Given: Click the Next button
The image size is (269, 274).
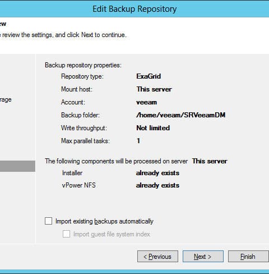Looking at the screenshot, I should pos(203,257).
